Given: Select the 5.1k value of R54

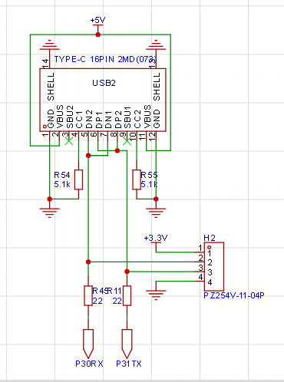Looking at the screenshot, I should [x=62, y=184].
